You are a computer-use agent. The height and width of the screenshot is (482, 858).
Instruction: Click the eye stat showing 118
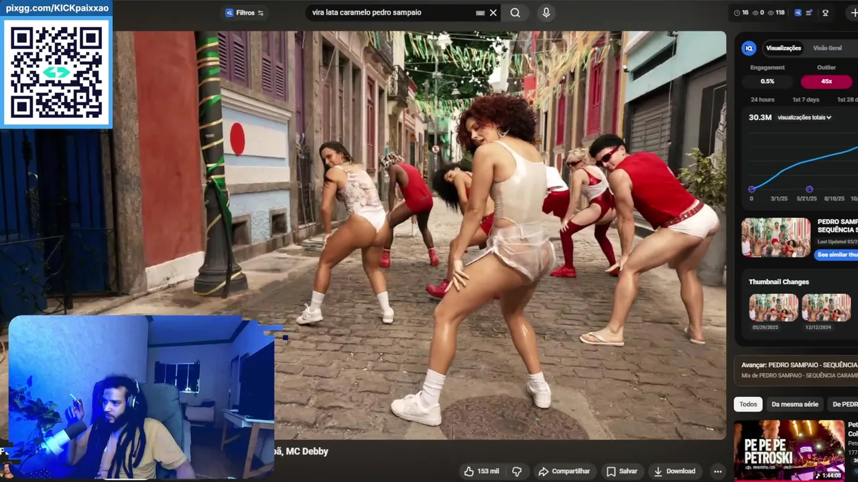[776, 13]
